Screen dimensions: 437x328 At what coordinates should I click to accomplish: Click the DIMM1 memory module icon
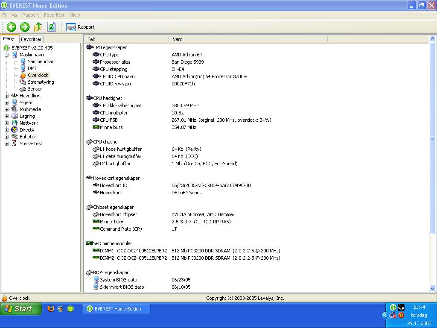pyautogui.click(x=96, y=250)
